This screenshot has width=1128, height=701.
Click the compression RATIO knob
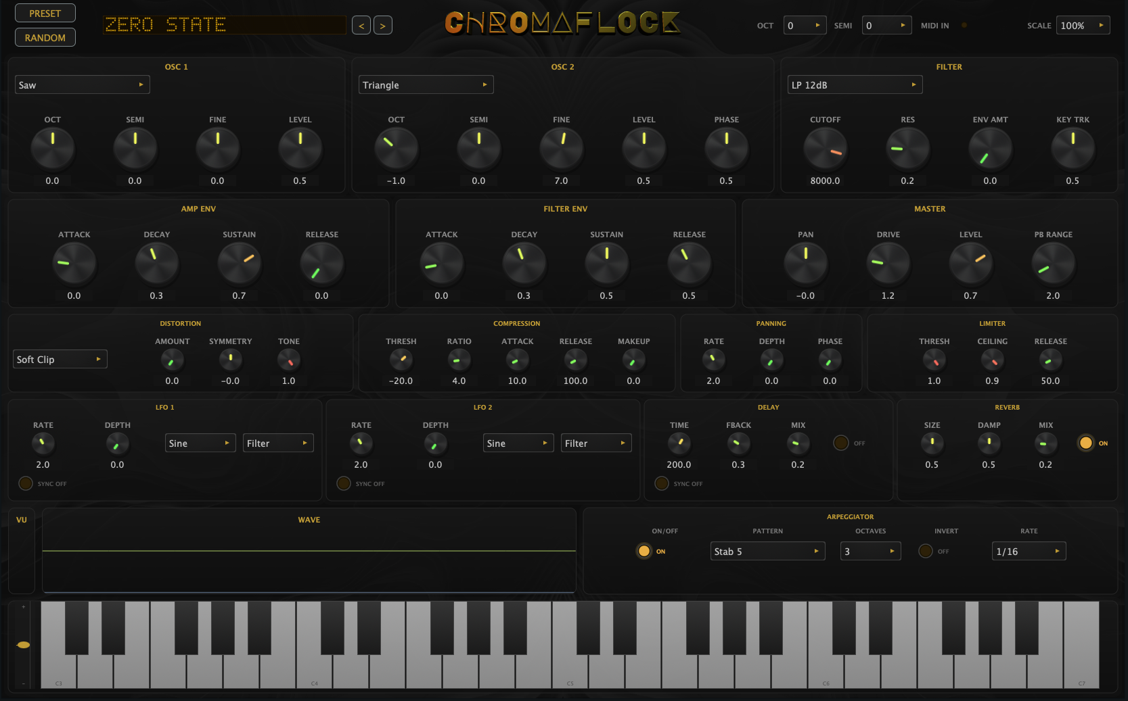(459, 360)
